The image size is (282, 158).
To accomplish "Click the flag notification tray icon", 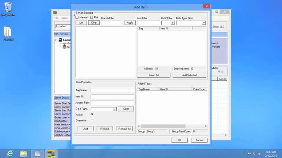I will pos(249,154).
